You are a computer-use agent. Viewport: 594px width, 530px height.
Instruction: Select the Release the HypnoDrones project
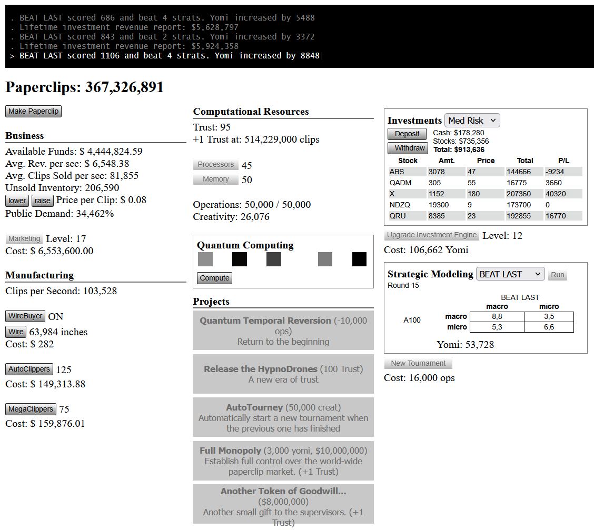(x=283, y=374)
